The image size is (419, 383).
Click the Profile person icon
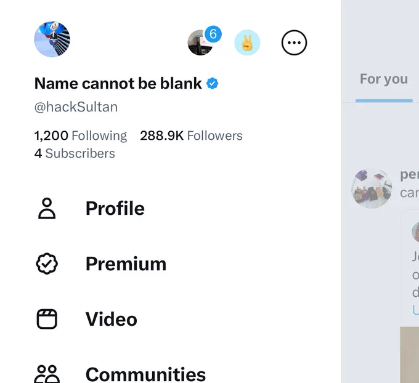click(x=47, y=208)
